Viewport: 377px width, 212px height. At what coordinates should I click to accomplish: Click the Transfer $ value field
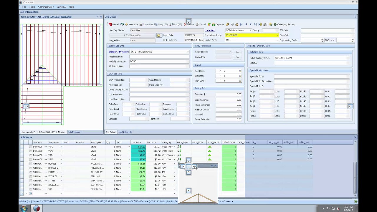tap(229, 94)
